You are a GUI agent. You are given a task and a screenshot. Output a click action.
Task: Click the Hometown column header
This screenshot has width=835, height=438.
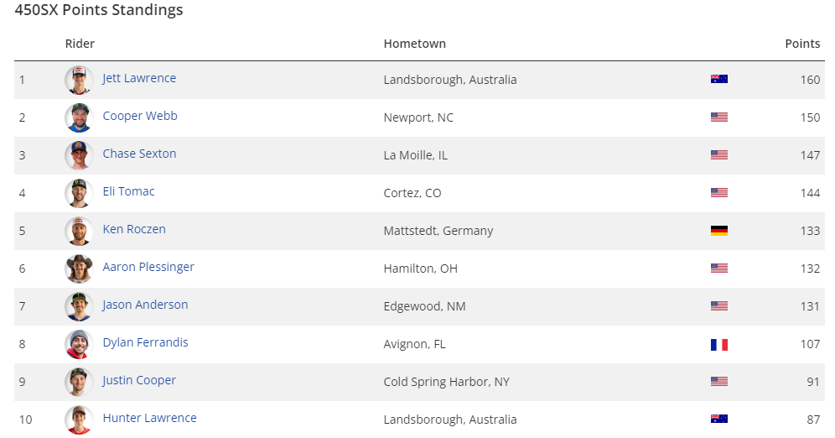414,44
